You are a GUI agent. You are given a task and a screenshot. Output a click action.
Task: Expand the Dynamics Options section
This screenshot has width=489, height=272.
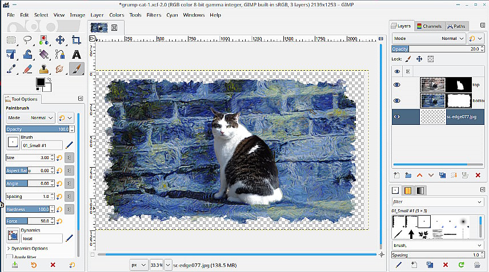[27, 249]
